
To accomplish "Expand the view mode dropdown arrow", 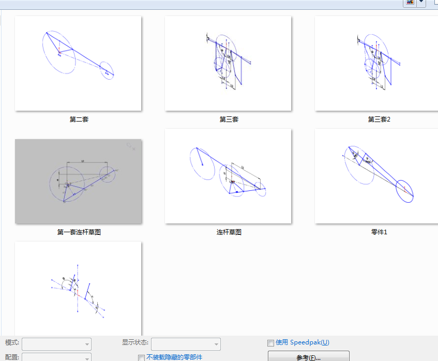I will tap(421, 2).
